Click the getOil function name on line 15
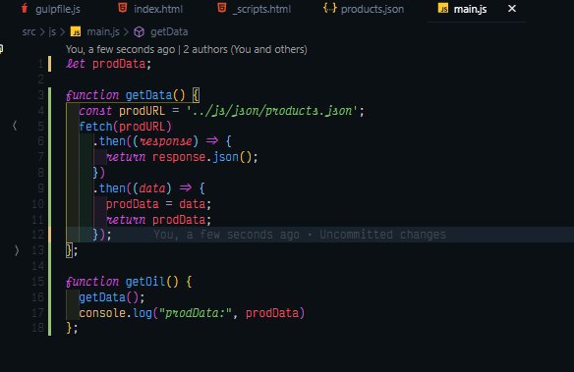574x372 pixels. click(145, 282)
